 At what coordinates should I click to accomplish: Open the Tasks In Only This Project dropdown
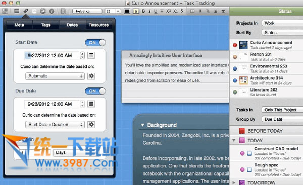(282, 110)
